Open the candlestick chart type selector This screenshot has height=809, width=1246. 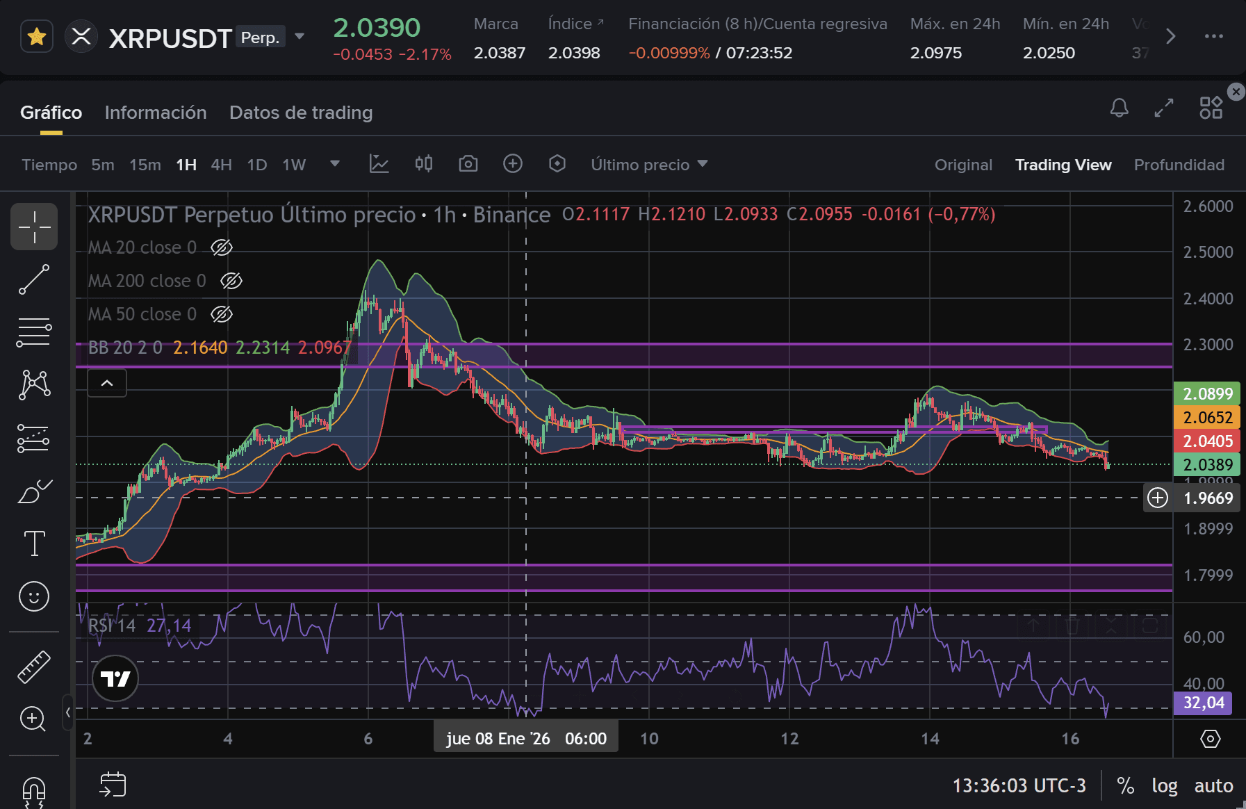pyautogui.click(x=423, y=164)
